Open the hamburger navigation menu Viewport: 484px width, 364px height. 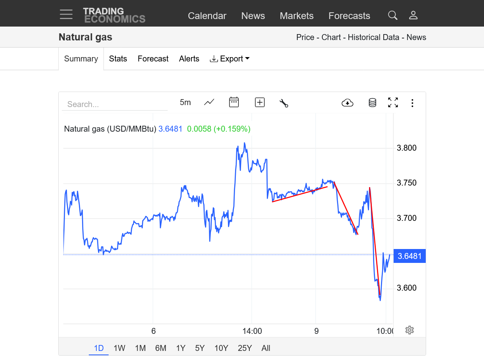coord(66,15)
